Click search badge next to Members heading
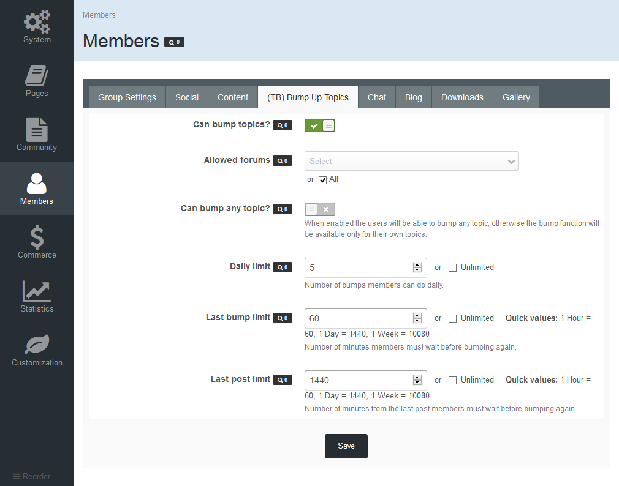Viewport: 619px width, 486px height. [x=174, y=42]
